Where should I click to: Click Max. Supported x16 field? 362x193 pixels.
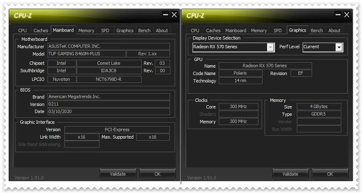[153, 137]
